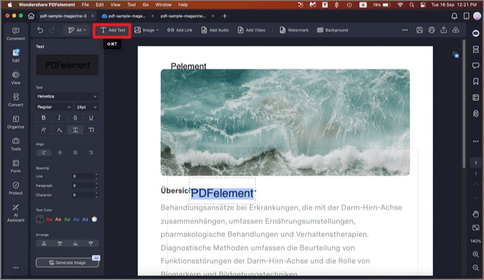
Task: Click the Add Audio button
Action: pyautogui.click(x=215, y=30)
